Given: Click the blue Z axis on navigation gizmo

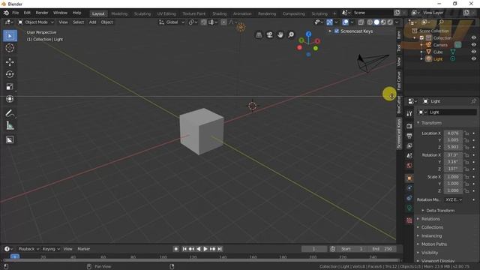Looking at the screenshot, I should click(308, 34).
